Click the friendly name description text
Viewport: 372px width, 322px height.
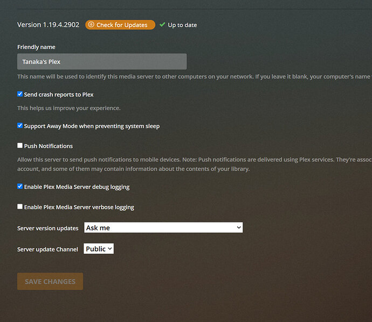(195, 77)
